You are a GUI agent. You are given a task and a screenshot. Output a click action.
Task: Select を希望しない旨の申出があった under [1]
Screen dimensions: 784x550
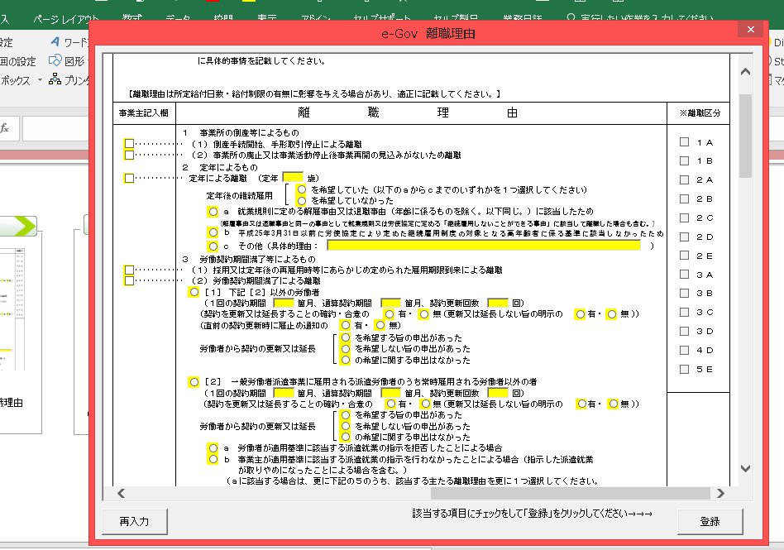click(x=346, y=348)
